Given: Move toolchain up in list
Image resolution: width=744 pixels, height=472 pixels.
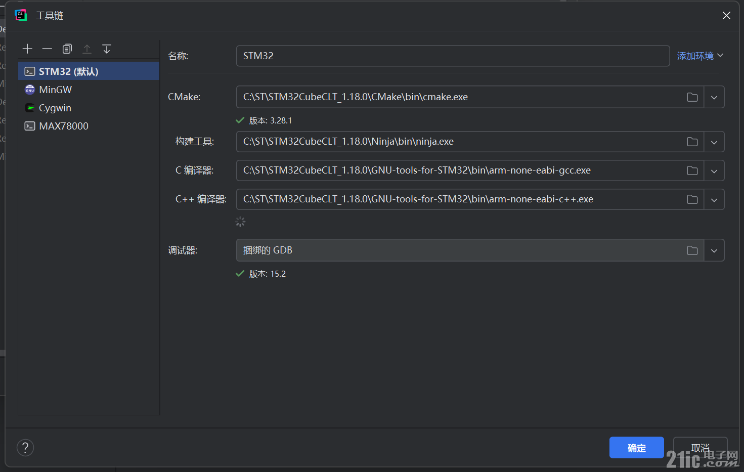Looking at the screenshot, I should point(87,49).
